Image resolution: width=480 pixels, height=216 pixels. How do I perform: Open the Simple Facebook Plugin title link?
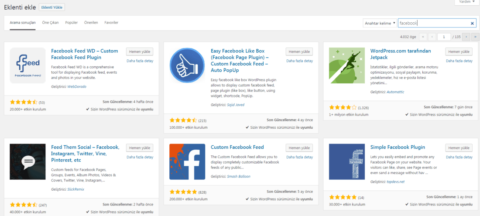[x=398, y=147]
